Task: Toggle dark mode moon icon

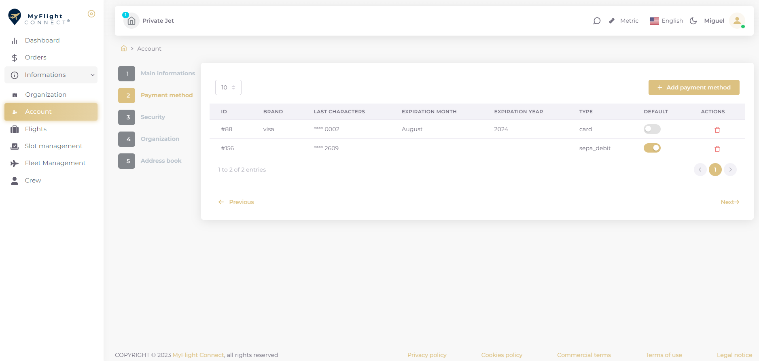Action: pyautogui.click(x=693, y=21)
